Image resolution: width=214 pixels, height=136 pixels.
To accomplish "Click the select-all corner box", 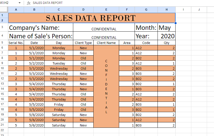I will tap(4, 10).
